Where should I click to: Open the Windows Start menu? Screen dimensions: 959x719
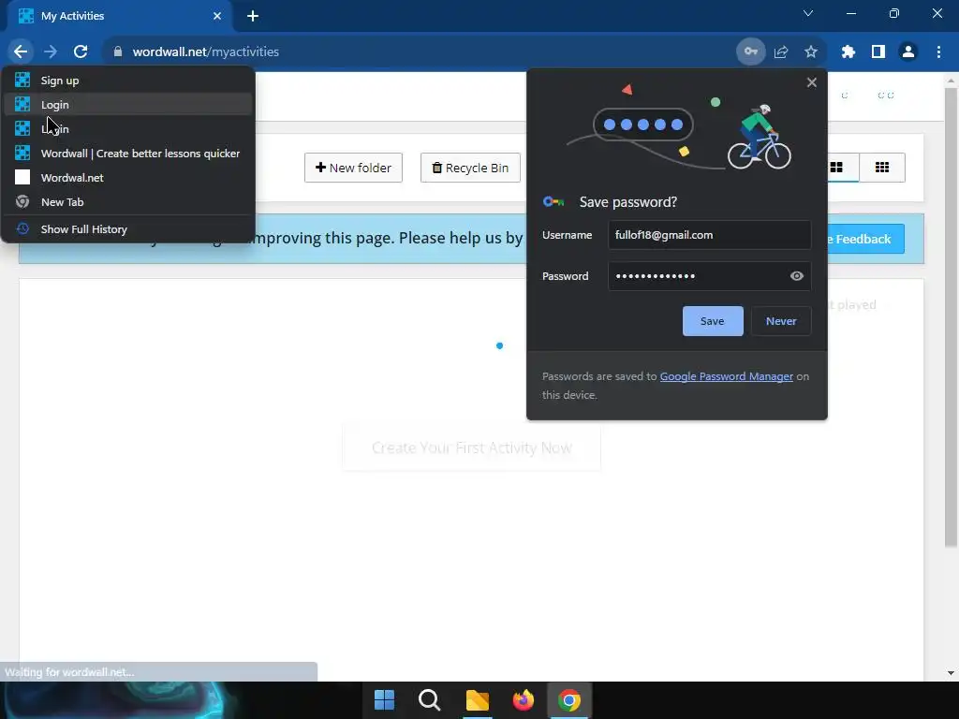tap(384, 700)
